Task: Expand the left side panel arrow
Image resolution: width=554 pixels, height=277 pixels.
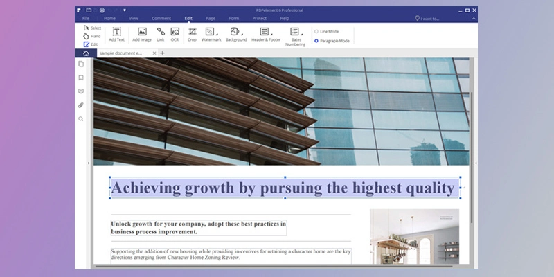Action: click(89, 163)
